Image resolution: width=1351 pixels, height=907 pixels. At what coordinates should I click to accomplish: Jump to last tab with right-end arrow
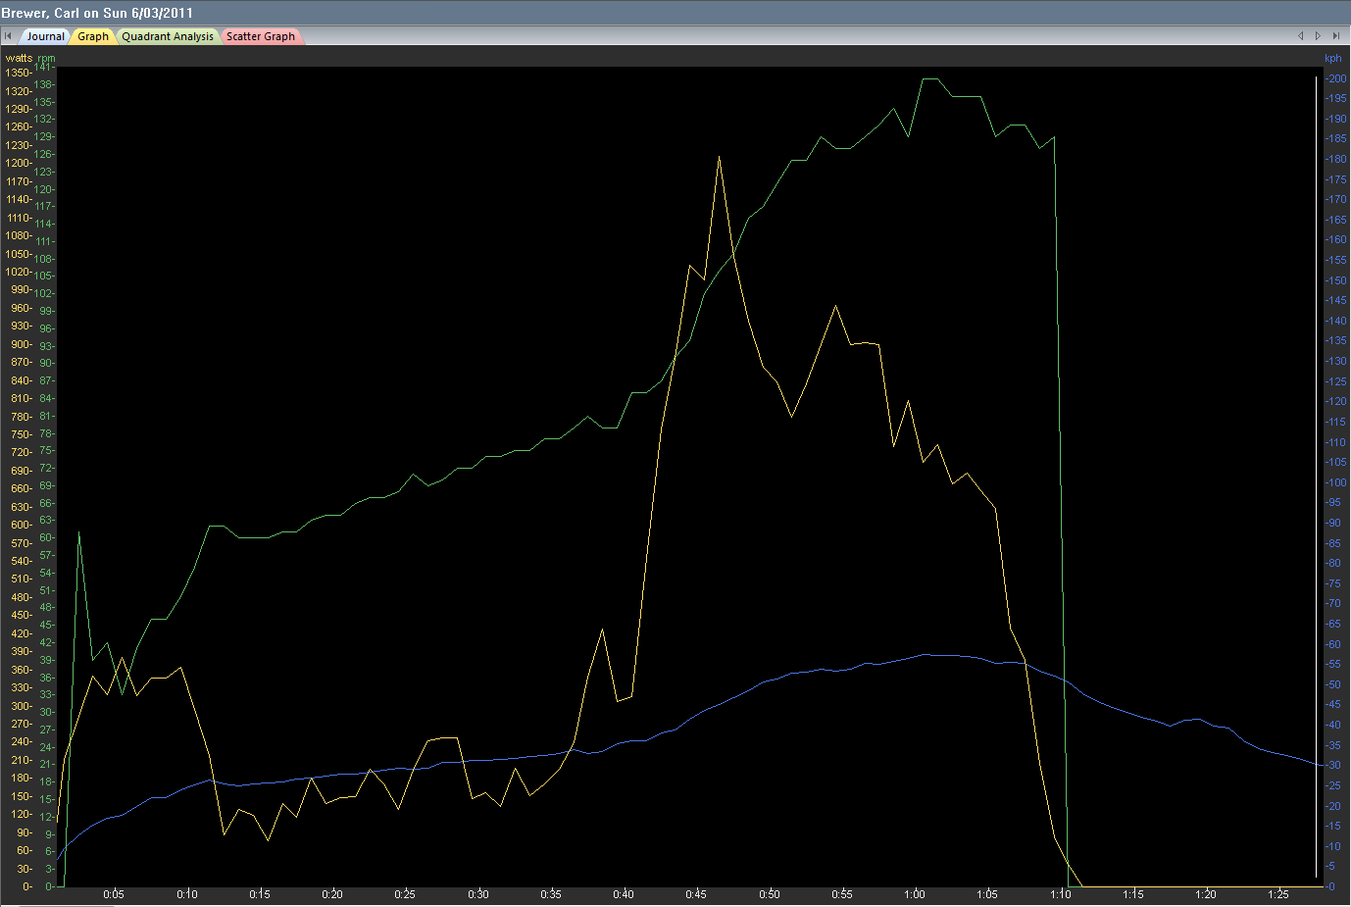click(x=1336, y=36)
